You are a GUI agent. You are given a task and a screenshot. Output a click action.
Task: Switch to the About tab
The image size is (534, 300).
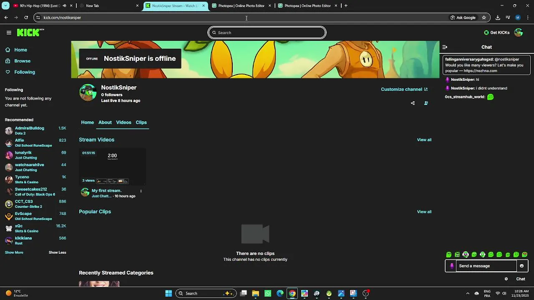tap(105, 122)
